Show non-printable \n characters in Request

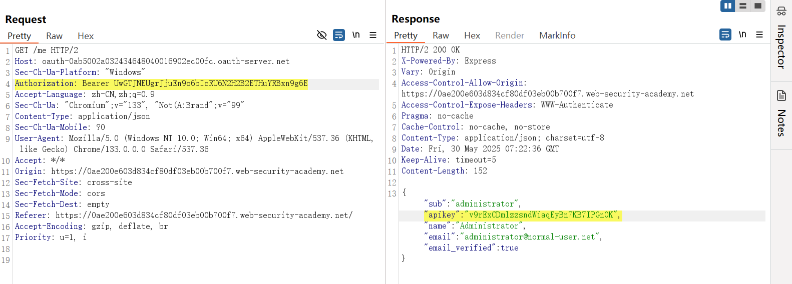coord(356,35)
